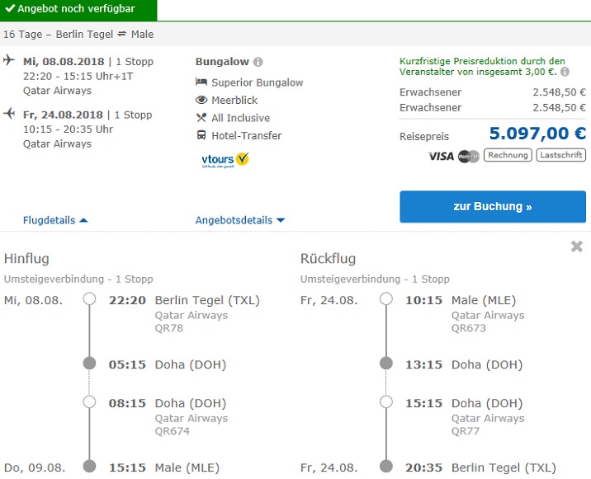This screenshot has height=479, width=591.
Task: Click the Angebot noch verfügbar banner
Action: (78, 10)
